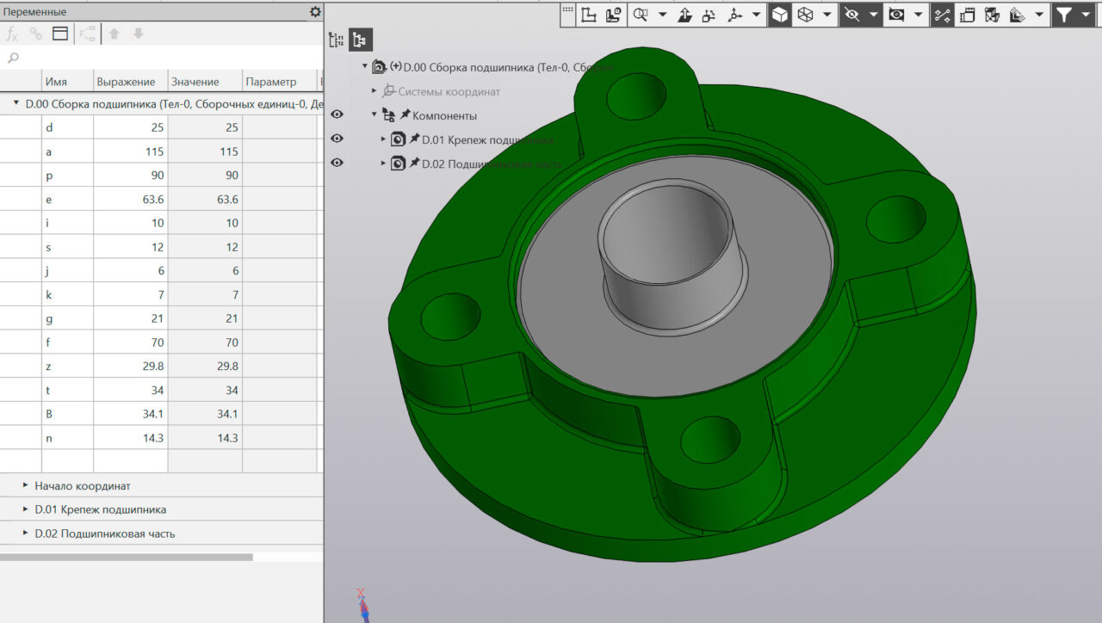The image size is (1102, 623).
Task: Expand the Начало координат section
Action: tap(26, 485)
